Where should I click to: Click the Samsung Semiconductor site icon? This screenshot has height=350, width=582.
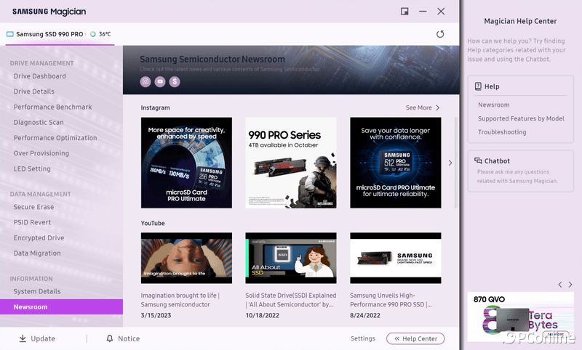pos(175,82)
